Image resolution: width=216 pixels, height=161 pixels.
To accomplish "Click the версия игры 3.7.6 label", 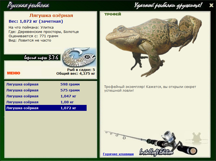I will (41, 57).
